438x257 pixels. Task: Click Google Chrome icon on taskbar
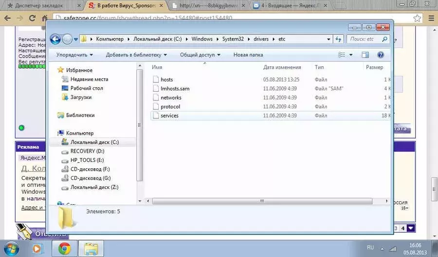pyautogui.click(x=65, y=248)
